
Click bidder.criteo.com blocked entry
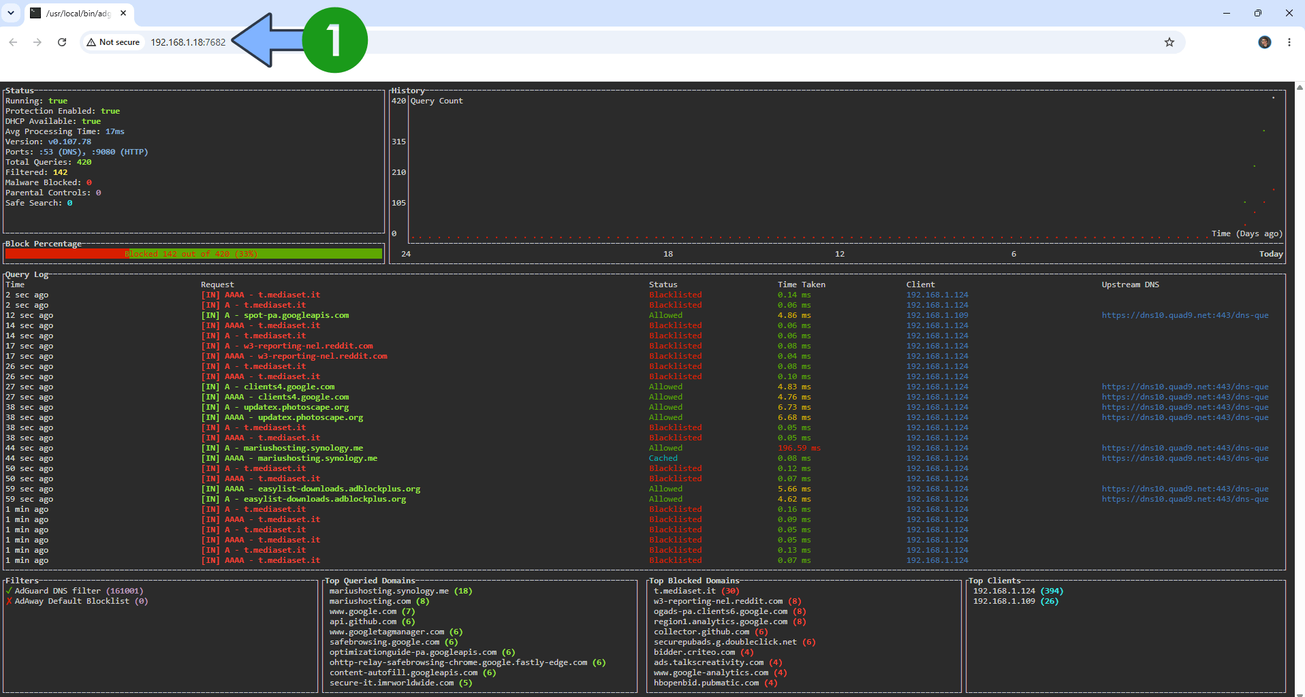(x=704, y=652)
